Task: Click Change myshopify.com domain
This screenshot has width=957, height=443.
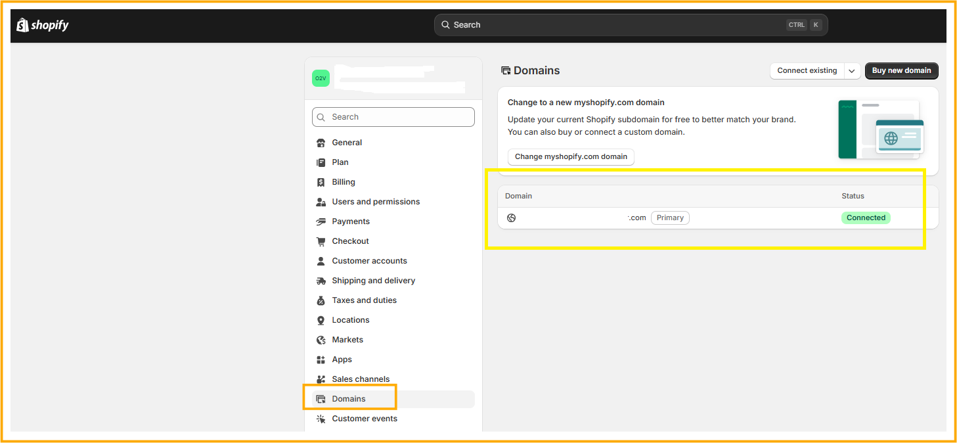Action: point(570,157)
